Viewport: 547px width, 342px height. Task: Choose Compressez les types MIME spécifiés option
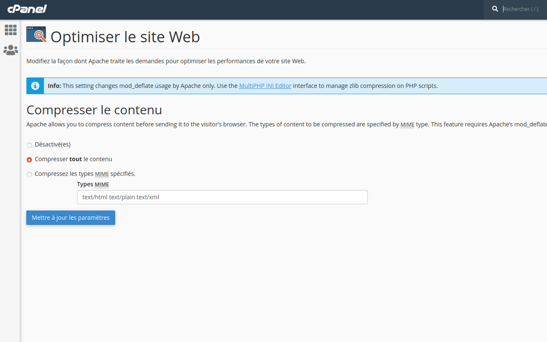pos(30,174)
